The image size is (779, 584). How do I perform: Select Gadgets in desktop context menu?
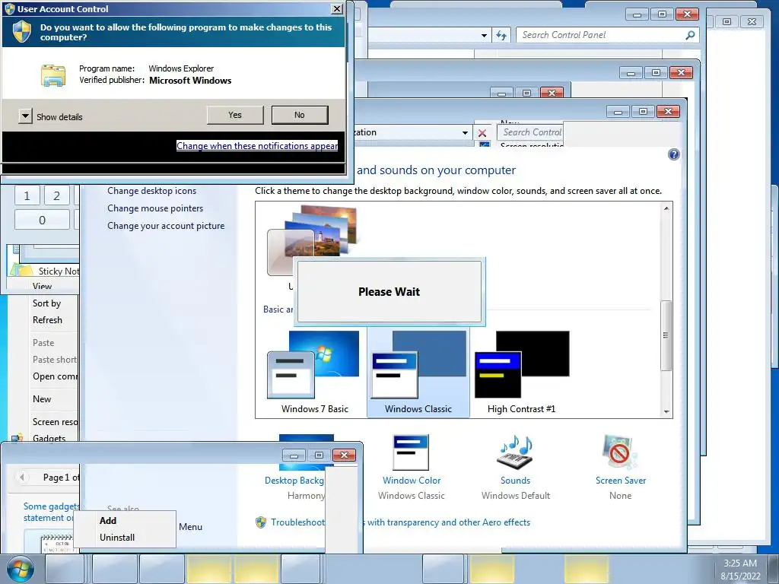tap(49, 438)
